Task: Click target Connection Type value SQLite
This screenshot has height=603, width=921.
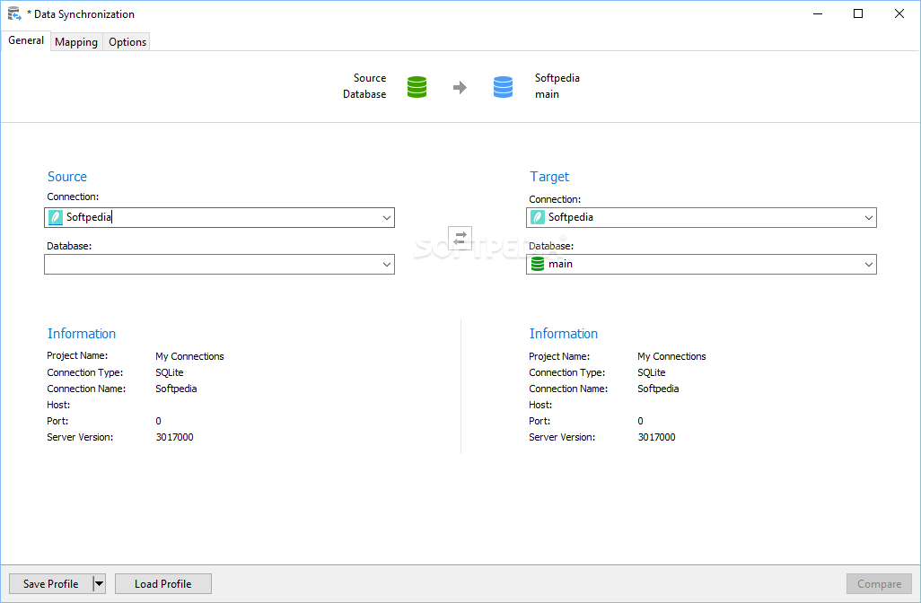Action: [x=652, y=372]
